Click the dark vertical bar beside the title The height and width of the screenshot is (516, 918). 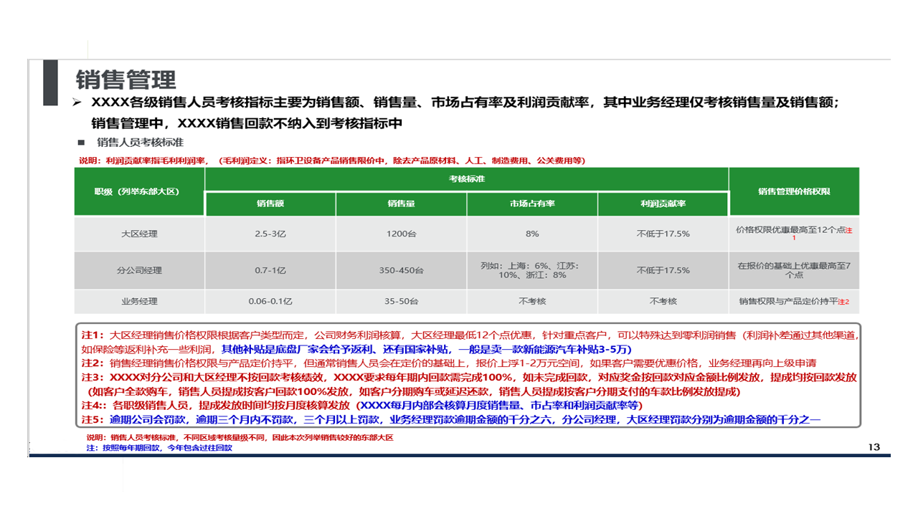tap(50, 81)
